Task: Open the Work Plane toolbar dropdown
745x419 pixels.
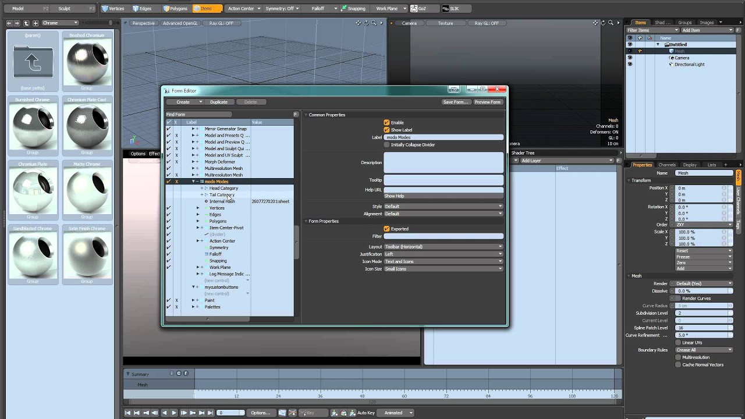Action: click(389, 8)
